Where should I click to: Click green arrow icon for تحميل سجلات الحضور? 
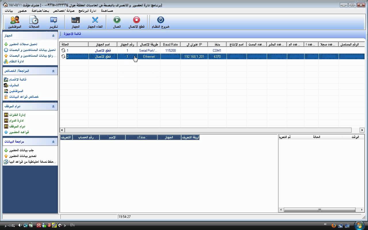[6, 44]
